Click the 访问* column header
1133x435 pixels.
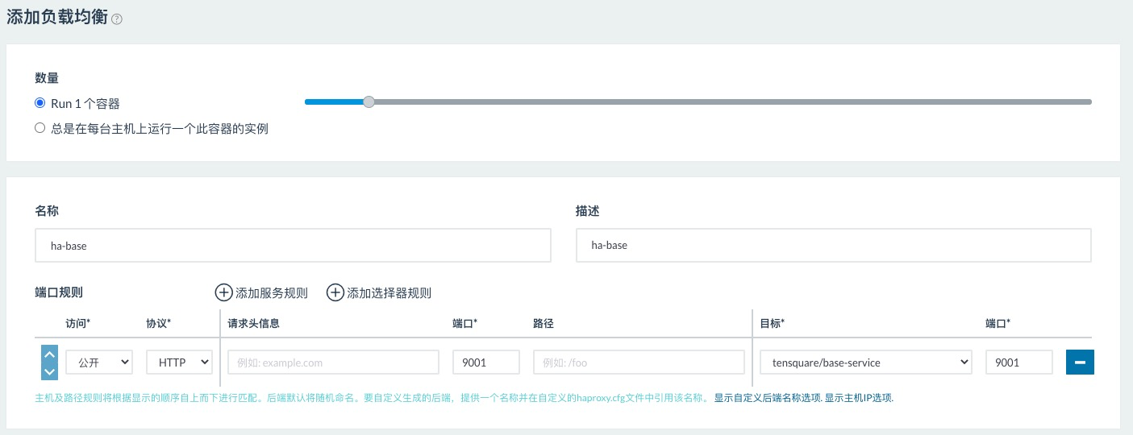point(77,323)
